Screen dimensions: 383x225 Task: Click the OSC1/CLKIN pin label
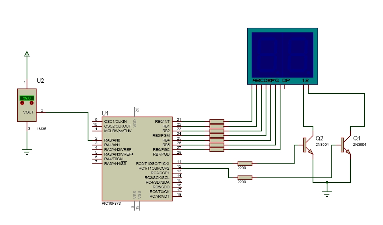[x=115, y=121]
